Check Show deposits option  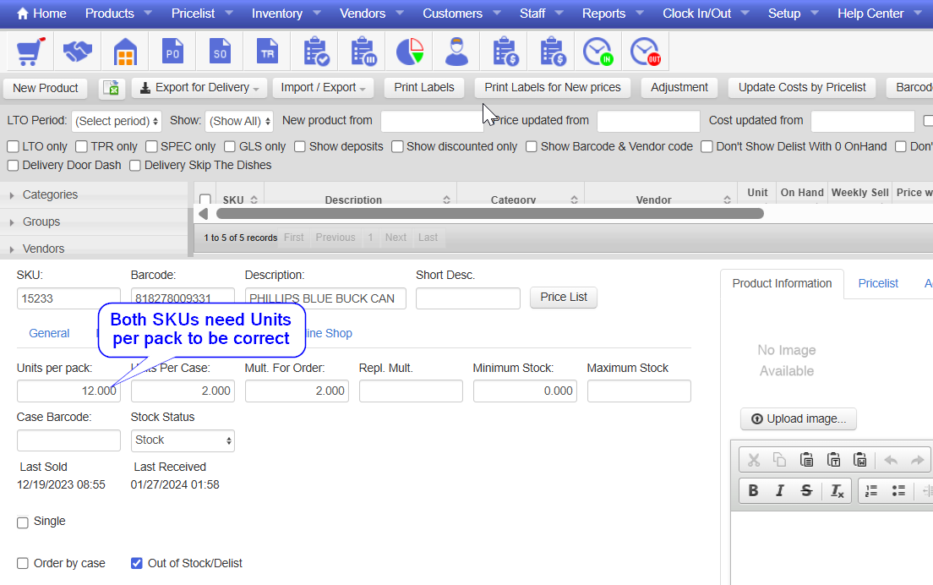coord(300,146)
